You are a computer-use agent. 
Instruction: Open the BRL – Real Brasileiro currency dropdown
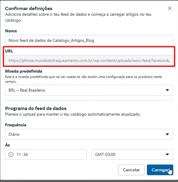(x=89, y=90)
